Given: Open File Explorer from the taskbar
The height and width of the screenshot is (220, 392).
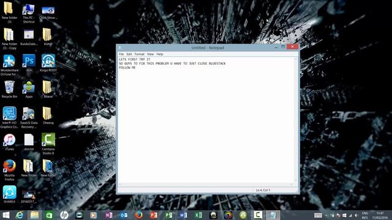Looking at the screenshot, I should click(34, 215).
